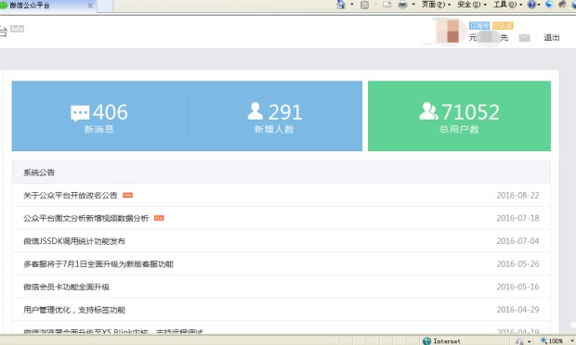Screen dimensions: 576x345
Task: Click the date 2016-04-29
Action: click(x=517, y=310)
